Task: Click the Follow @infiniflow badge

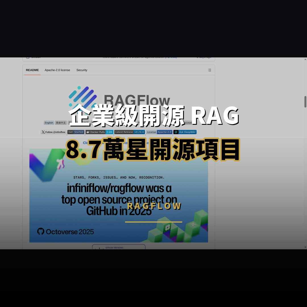Action: tap(53, 132)
